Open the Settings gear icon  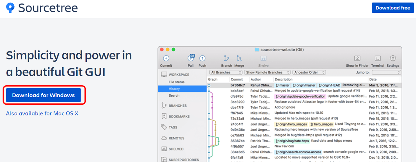point(393,58)
